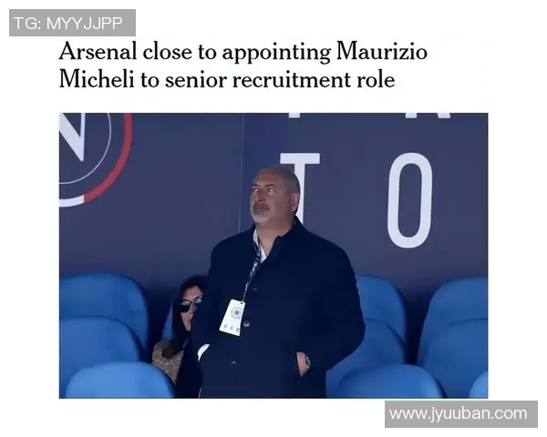Select the name Maurizio in the headline
547x437 pixels.
(x=382, y=52)
